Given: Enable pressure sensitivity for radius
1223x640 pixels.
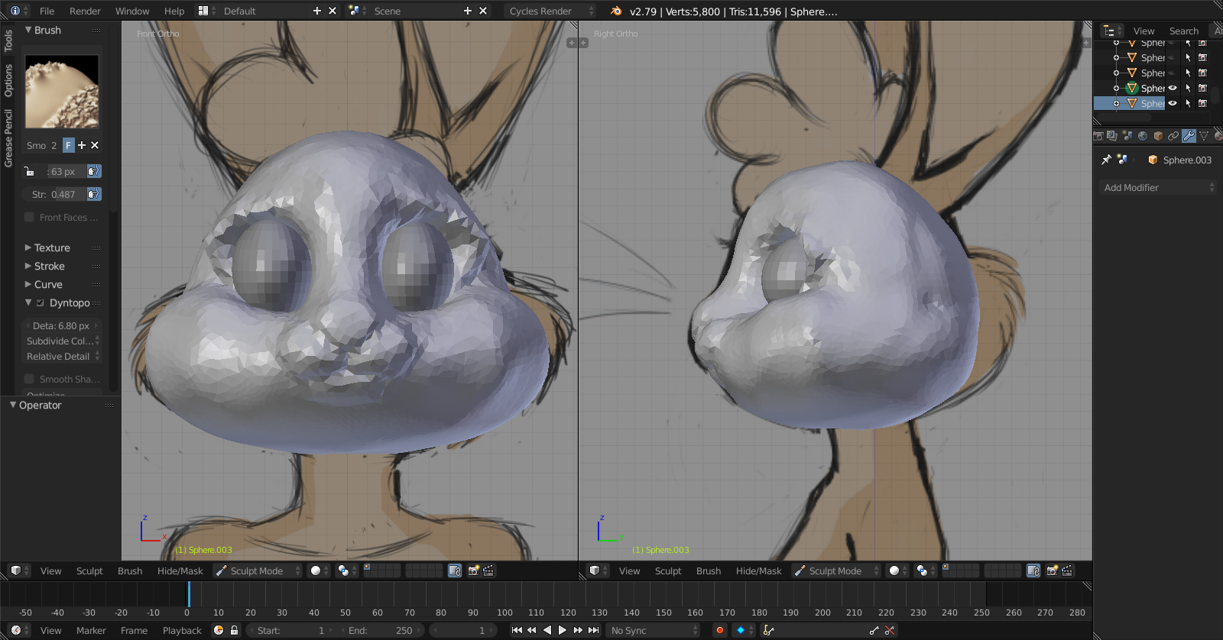Looking at the screenshot, I should point(94,171).
